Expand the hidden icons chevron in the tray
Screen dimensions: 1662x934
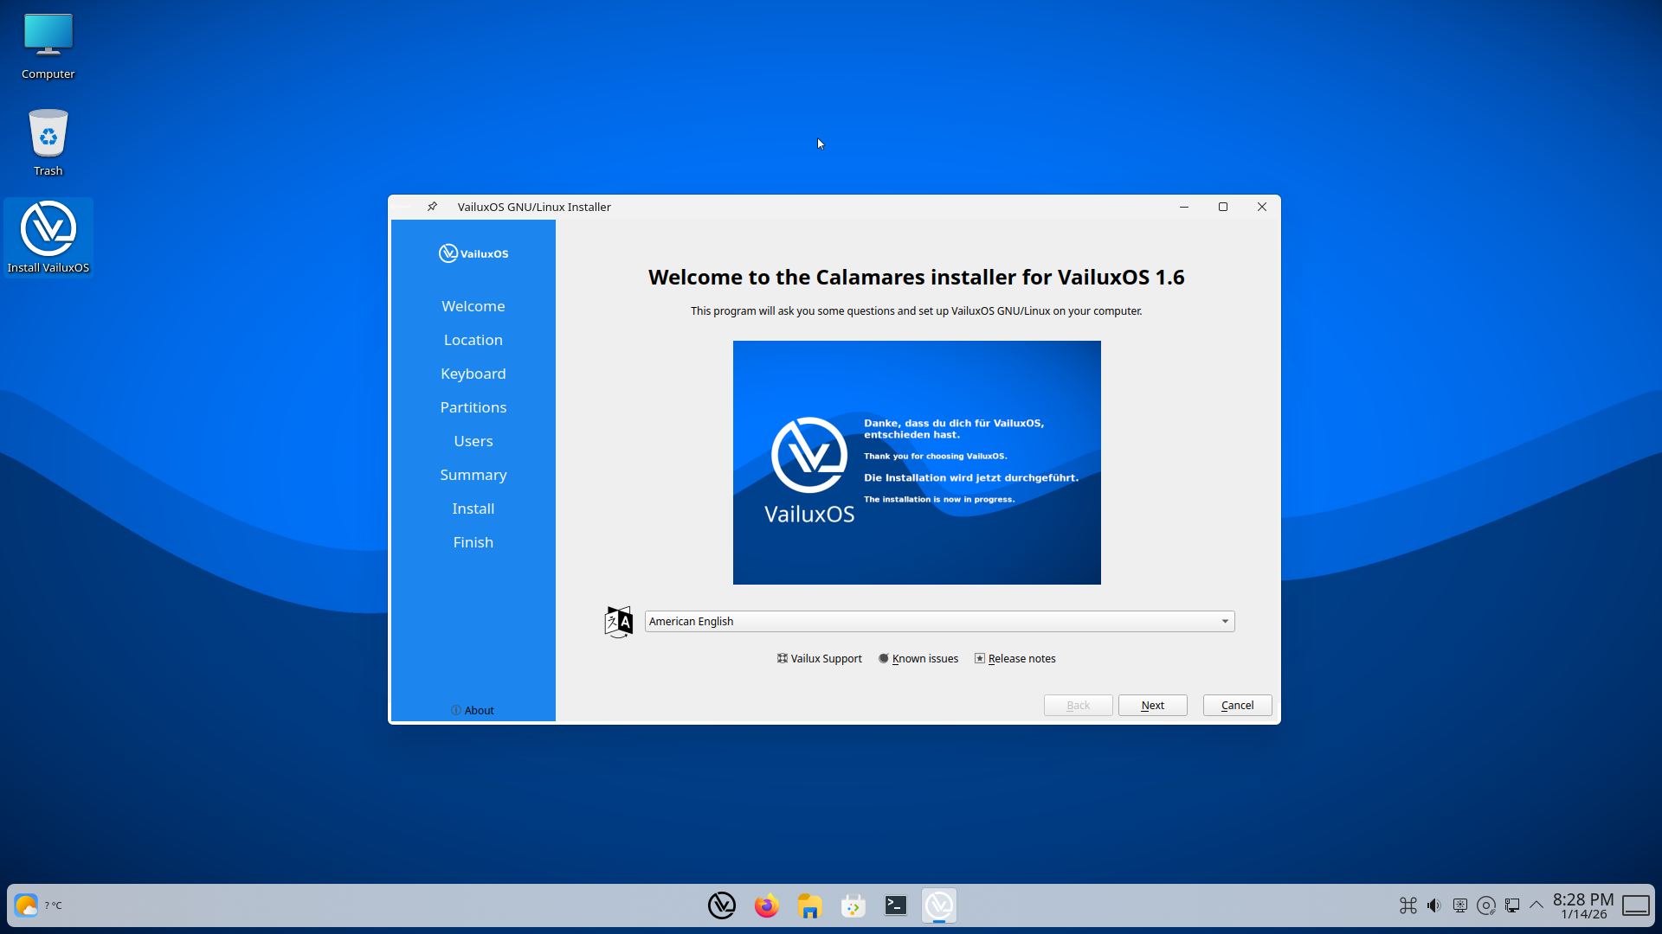coord(1537,905)
